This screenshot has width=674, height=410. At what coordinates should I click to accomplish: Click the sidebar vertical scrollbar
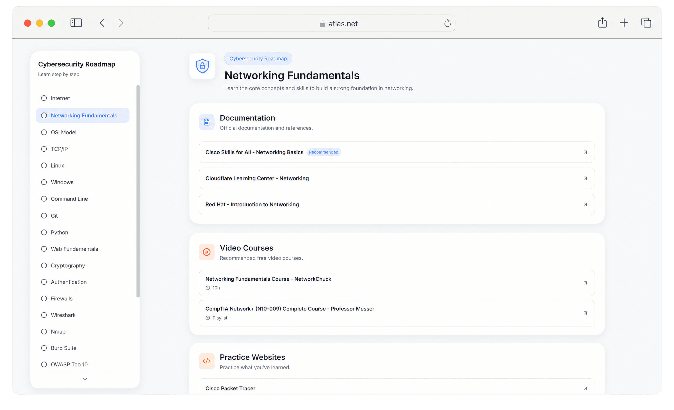[x=138, y=191]
